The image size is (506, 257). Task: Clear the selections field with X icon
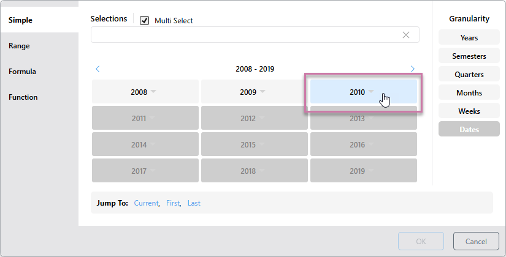[x=405, y=35]
